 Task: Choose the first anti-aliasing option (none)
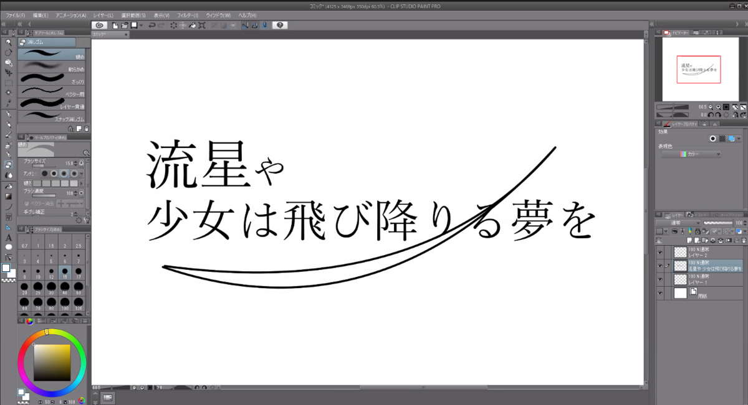(46, 173)
